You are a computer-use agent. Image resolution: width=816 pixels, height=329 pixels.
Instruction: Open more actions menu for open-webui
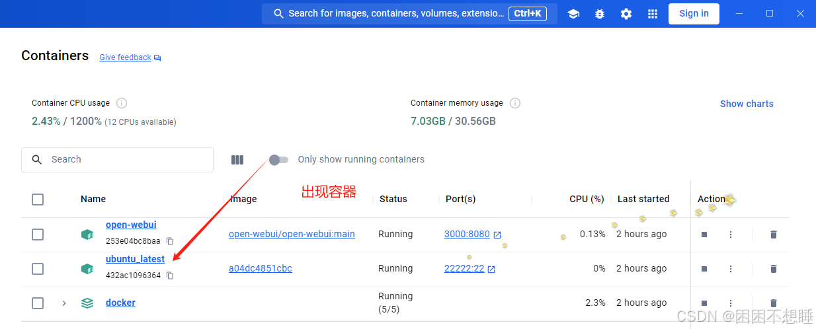click(x=731, y=234)
